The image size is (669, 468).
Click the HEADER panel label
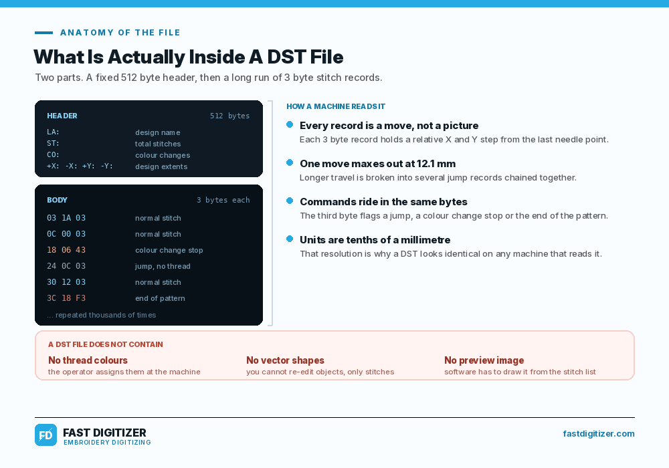(x=62, y=116)
